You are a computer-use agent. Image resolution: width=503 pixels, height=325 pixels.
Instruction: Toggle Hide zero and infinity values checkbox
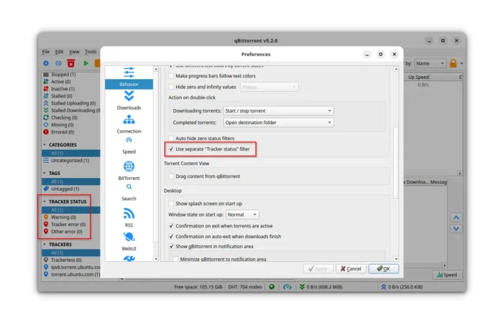[171, 87]
